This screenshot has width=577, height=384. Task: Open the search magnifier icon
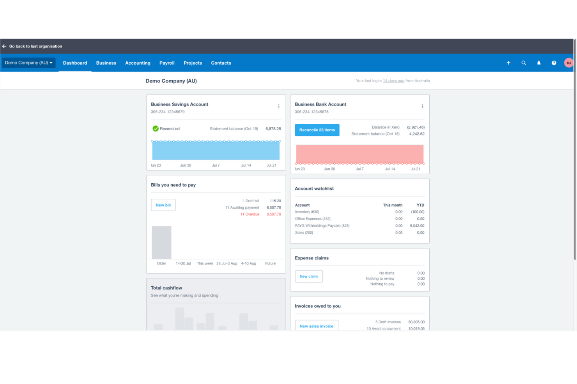[524, 63]
